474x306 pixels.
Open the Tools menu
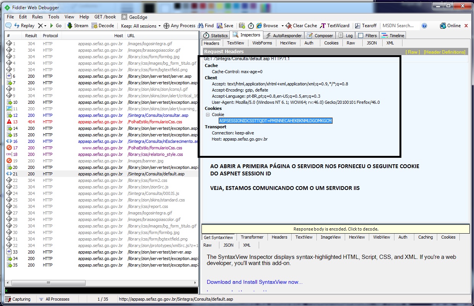(54, 17)
